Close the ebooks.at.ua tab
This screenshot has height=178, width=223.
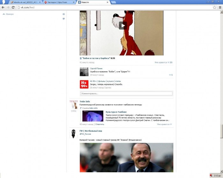(40, 2)
